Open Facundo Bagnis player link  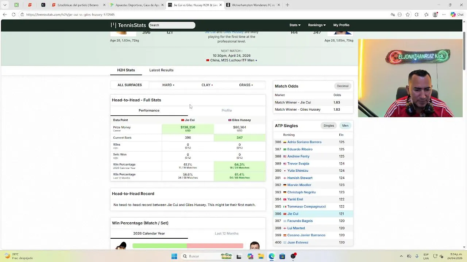click(300, 221)
